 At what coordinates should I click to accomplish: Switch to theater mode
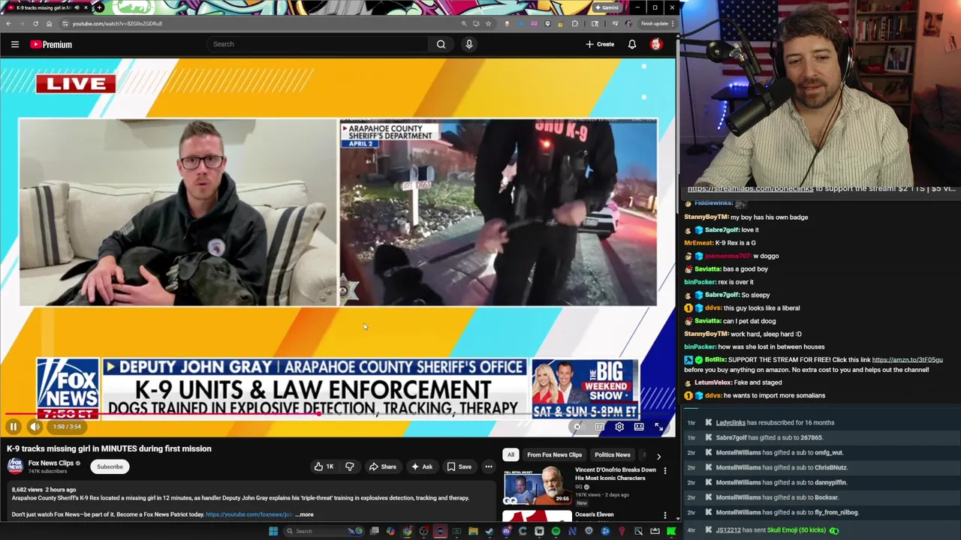pyautogui.click(x=639, y=427)
